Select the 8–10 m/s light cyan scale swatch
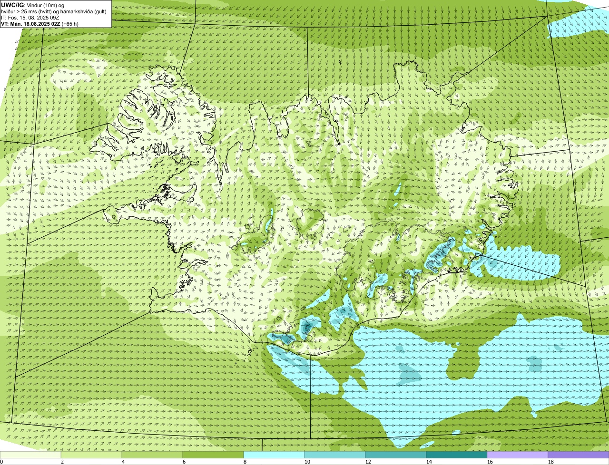This screenshot has width=609, height=465. [x=274, y=455]
